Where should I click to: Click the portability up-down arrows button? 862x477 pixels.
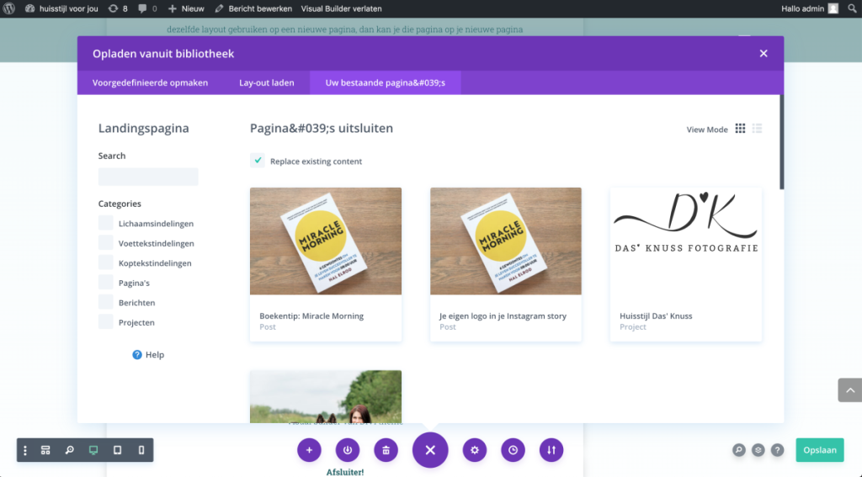[551, 450]
